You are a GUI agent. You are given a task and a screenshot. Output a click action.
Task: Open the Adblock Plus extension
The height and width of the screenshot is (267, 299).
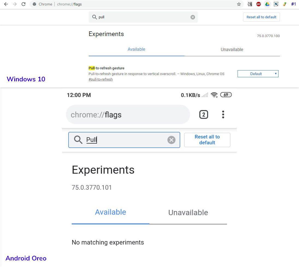pos(258,4)
